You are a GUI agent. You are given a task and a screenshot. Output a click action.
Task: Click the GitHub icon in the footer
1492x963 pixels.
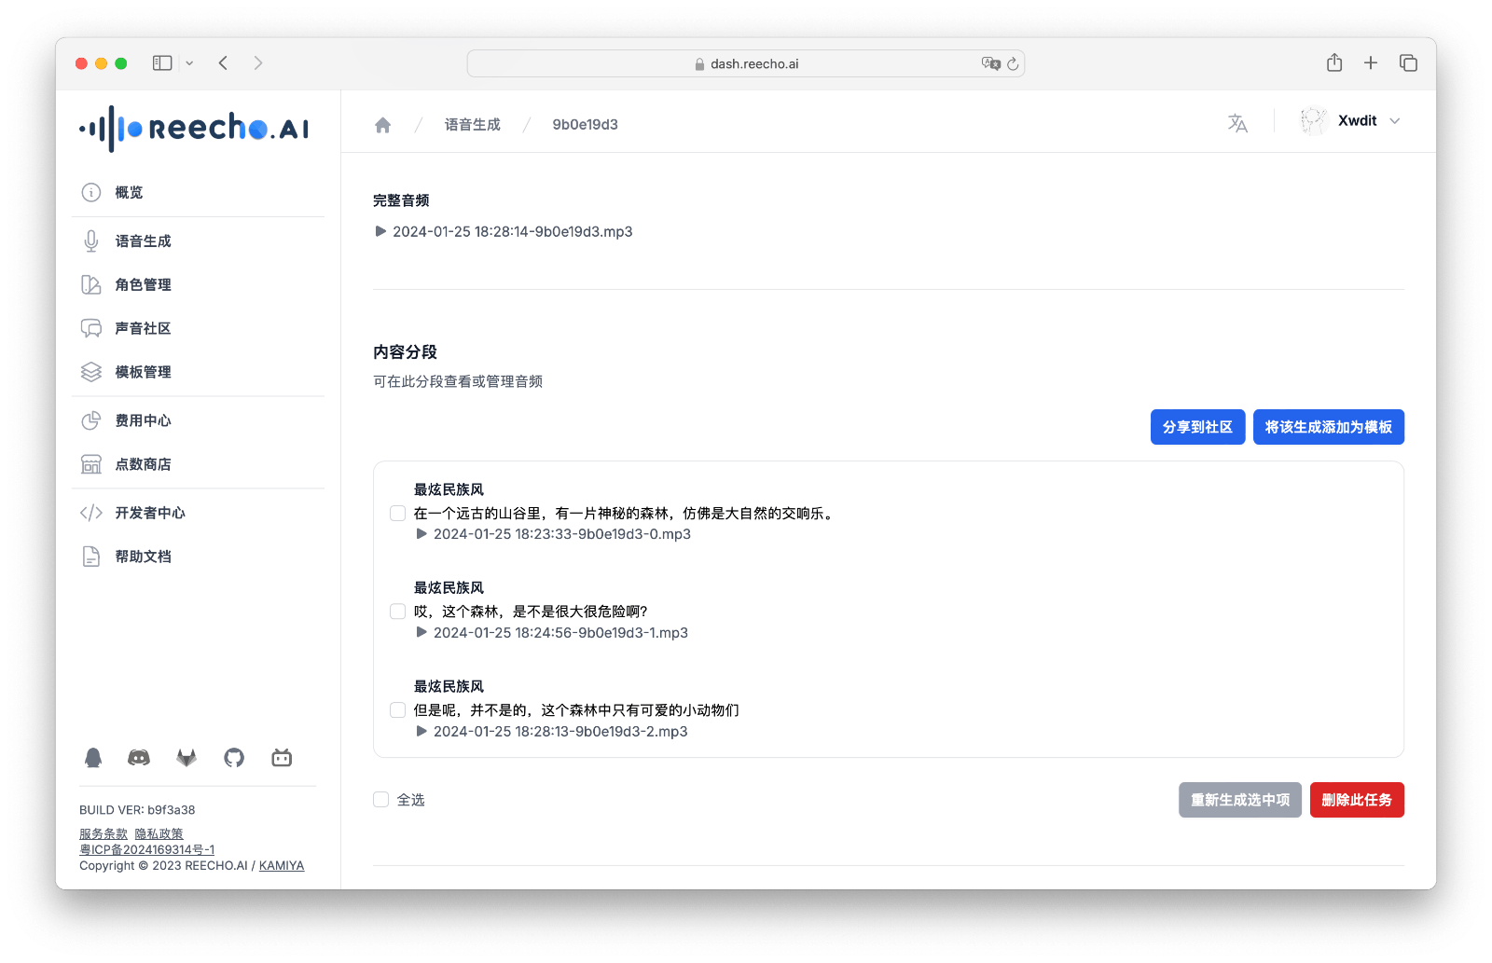coord(233,758)
